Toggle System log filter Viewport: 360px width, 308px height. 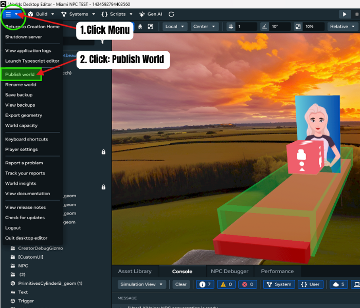point(278,284)
